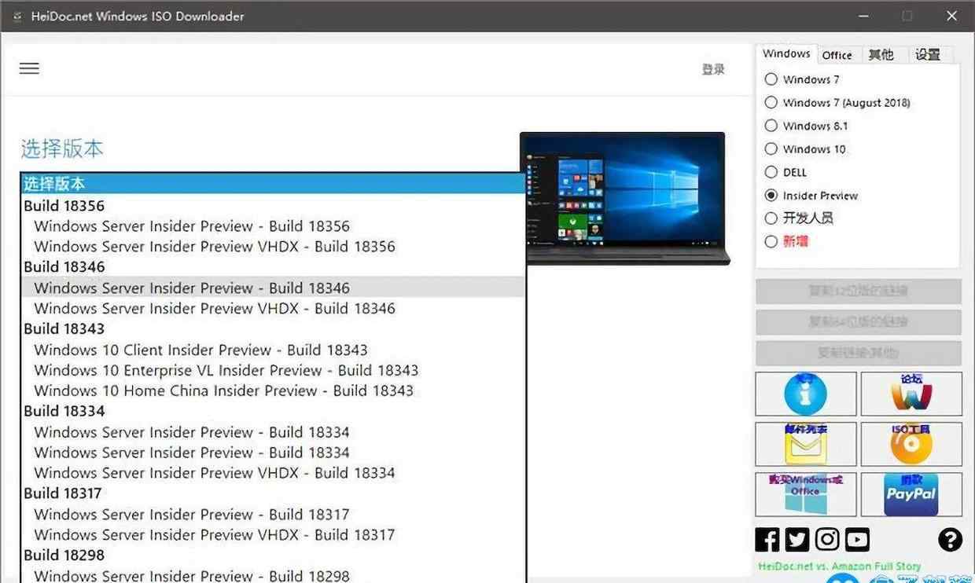Pick Windows Server Insider Preview - Build 18346 (non-VHDX)
The height and width of the screenshot is (583, 975).
click(273, 288)
